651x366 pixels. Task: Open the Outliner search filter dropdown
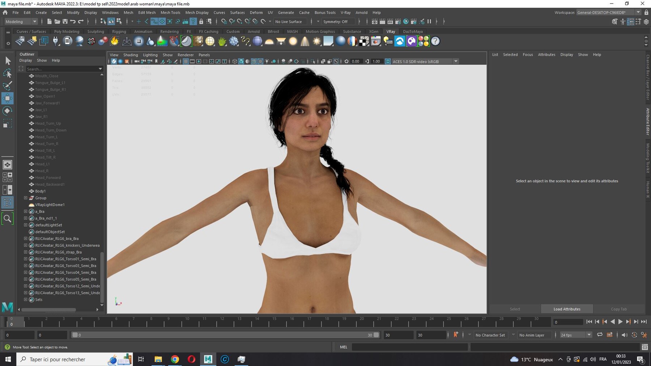pos(100,69)
